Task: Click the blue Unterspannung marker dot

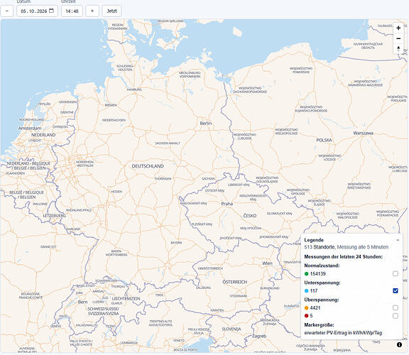Action: tap(307, 291)
